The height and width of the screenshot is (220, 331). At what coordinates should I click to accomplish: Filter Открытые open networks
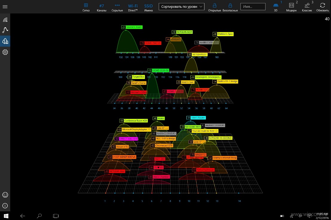click(214, 7)
